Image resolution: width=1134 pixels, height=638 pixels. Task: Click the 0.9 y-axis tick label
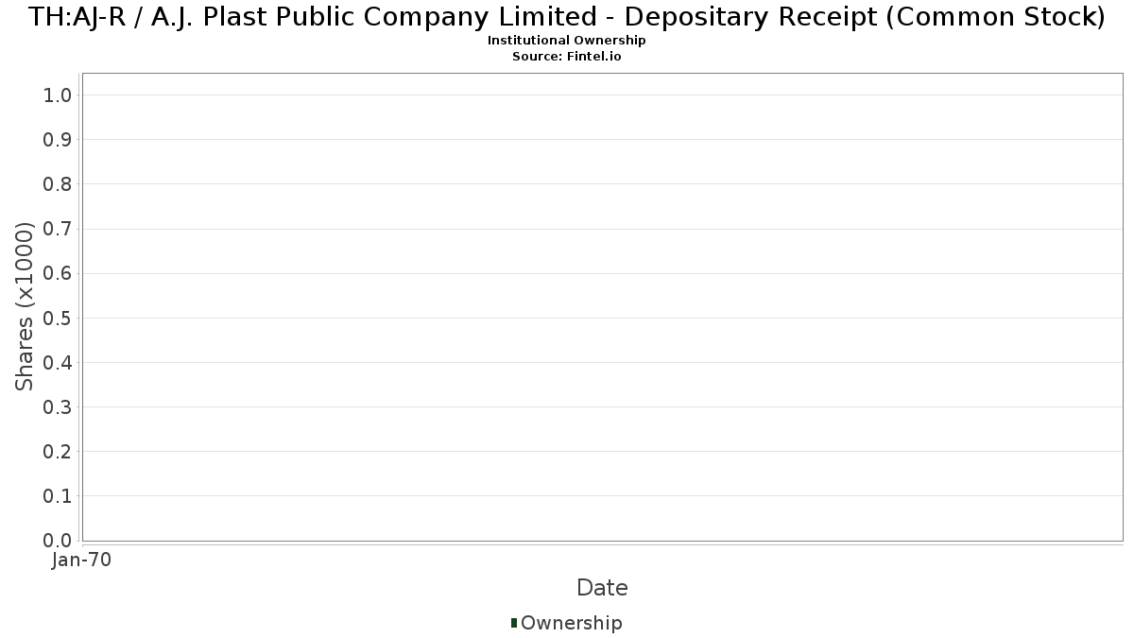58,140
